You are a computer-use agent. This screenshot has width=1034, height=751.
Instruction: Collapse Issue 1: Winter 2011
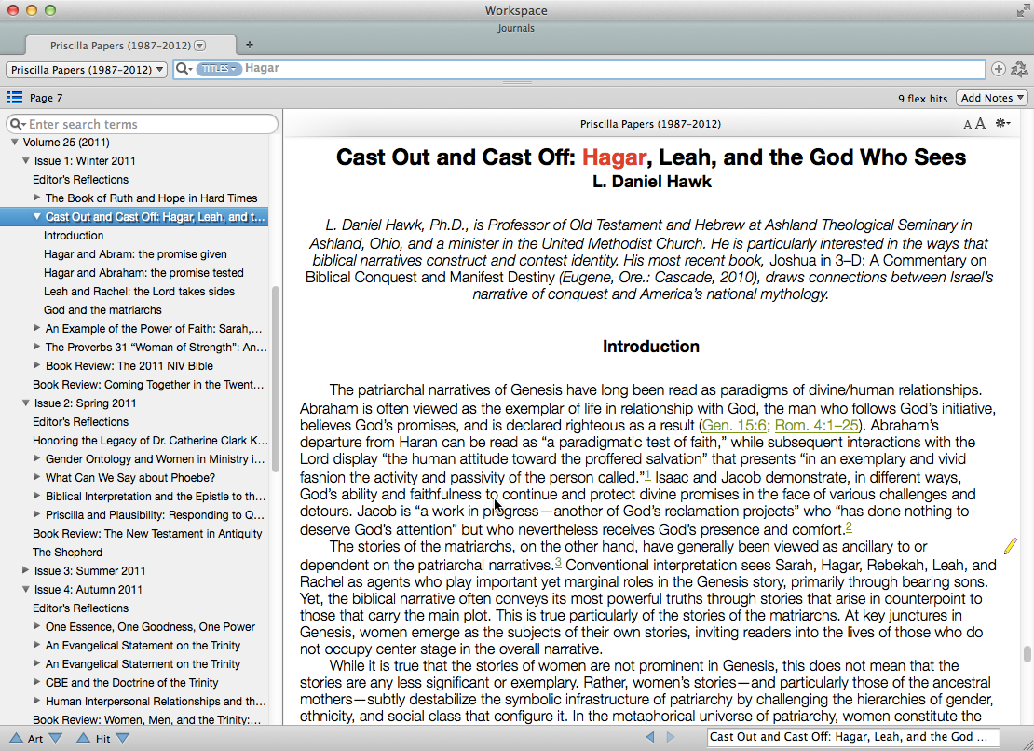[x=26, y=160]
